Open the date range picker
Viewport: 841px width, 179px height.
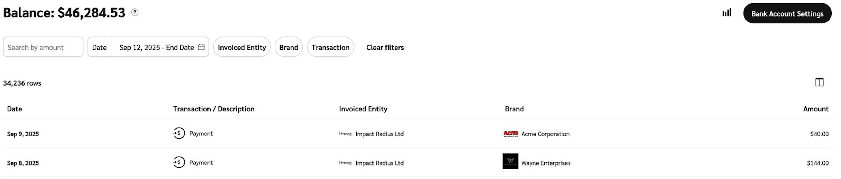tap(157, 48)
